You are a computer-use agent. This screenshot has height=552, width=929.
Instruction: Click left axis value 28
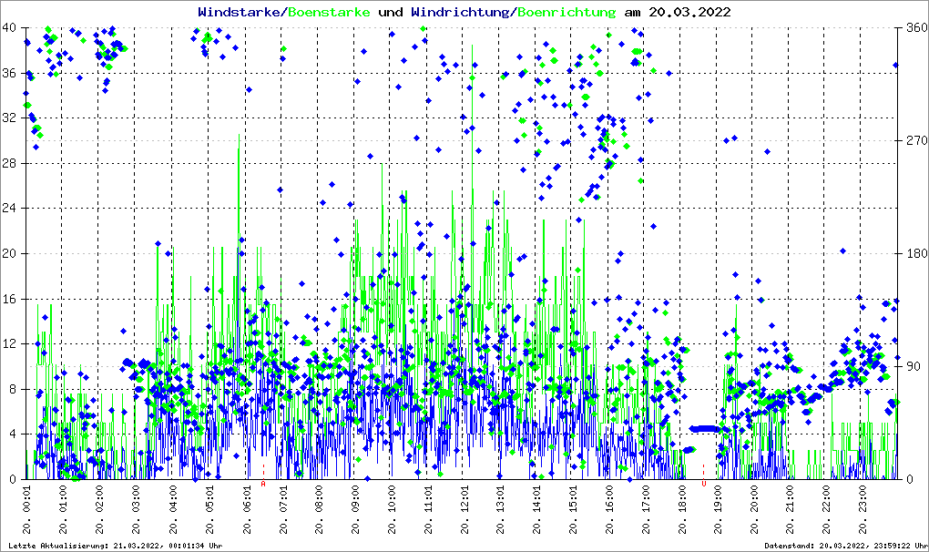coord(9,163)
